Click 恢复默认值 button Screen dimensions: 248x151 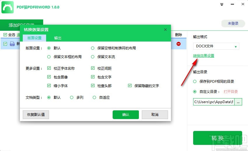[x=36, y=115]
